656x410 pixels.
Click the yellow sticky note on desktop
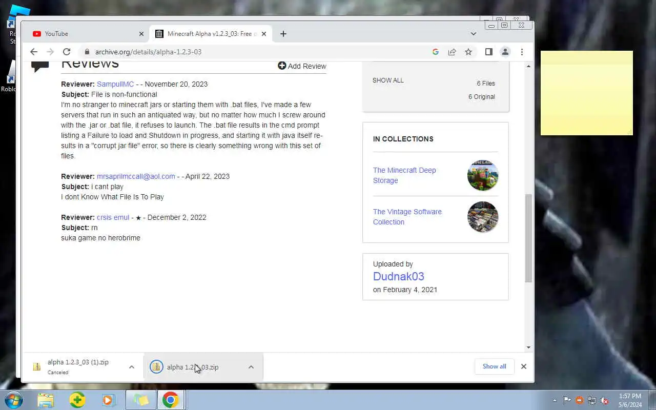(x=586, y=93)
